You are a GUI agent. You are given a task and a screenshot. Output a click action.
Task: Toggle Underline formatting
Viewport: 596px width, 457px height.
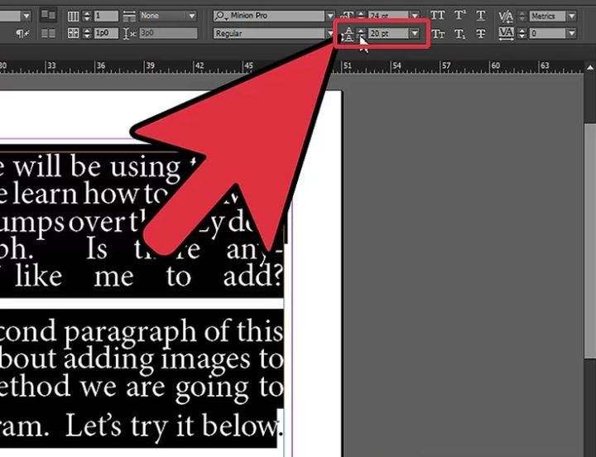pos(481,16)
